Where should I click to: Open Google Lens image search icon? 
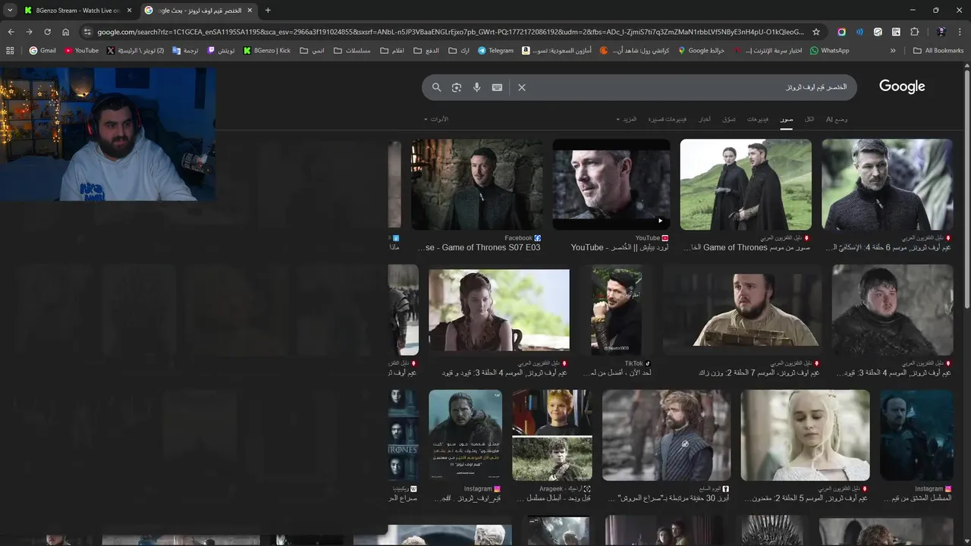[456, 87]
